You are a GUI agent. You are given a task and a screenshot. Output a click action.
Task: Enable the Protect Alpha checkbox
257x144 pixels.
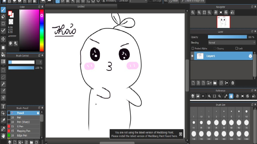[193, 48]
